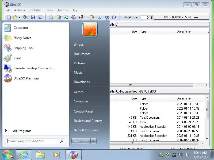Click the Windows Start orb

pyautogui.click(x=7, y=155)
